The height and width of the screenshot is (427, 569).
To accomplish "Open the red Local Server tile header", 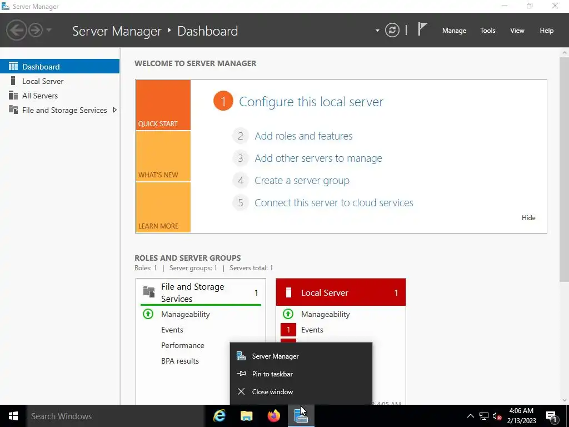I will (341, 292).
